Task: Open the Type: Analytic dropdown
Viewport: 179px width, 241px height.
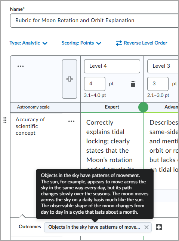Action: [28, 43]
